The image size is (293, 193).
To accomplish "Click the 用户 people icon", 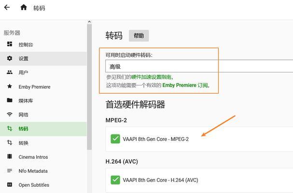I will (10, 72).
